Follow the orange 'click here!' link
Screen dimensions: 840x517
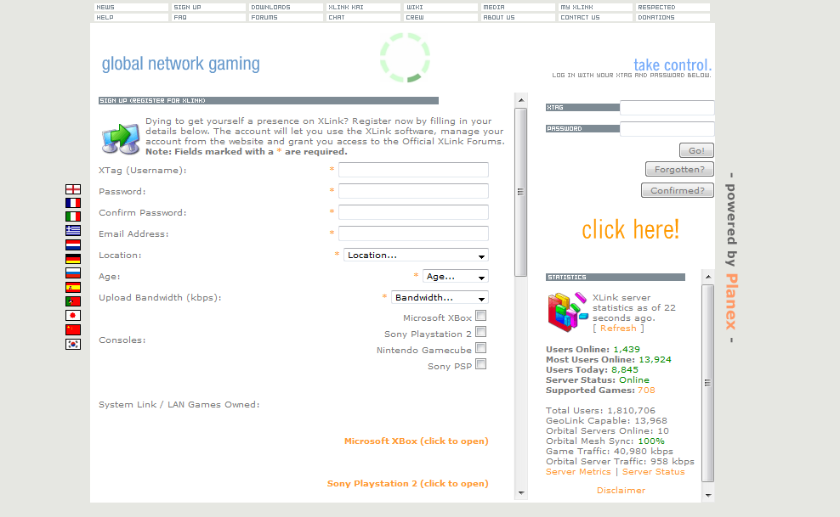631,230
